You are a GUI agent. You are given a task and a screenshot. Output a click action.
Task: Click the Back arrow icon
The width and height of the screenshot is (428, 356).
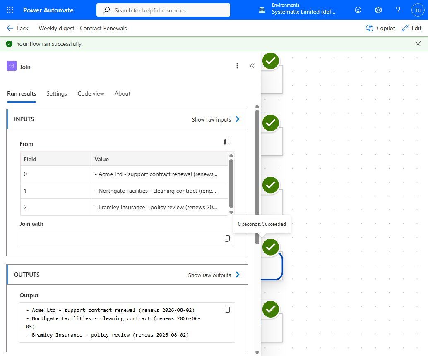pyautogui.click(x=10, y=28)
